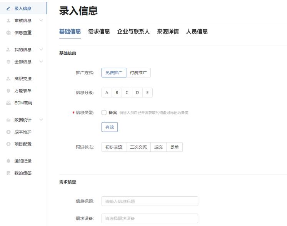Expand the 全部信息 submenu chevron
Image resolution: width=287 pixels, height=226 pixels.
coord(41,62)
